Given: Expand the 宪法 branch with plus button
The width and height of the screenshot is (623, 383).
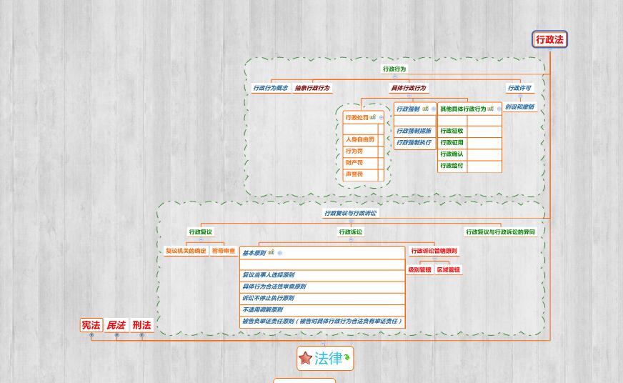Looking at the screenshot, I should click(91, 335).
